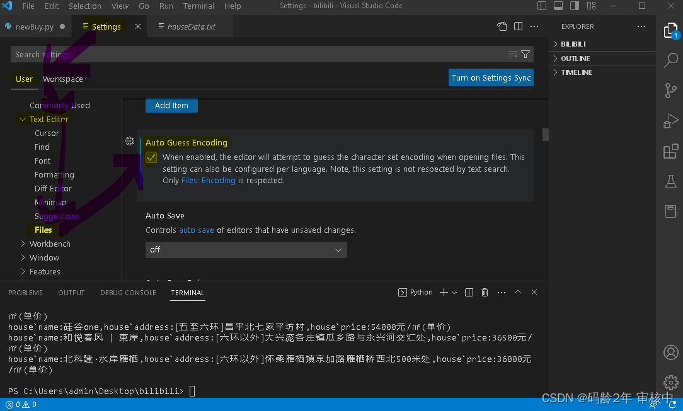The width and height of the screenshot is (683, 411).
Task: Close the terminal panel
Action: 534,292
